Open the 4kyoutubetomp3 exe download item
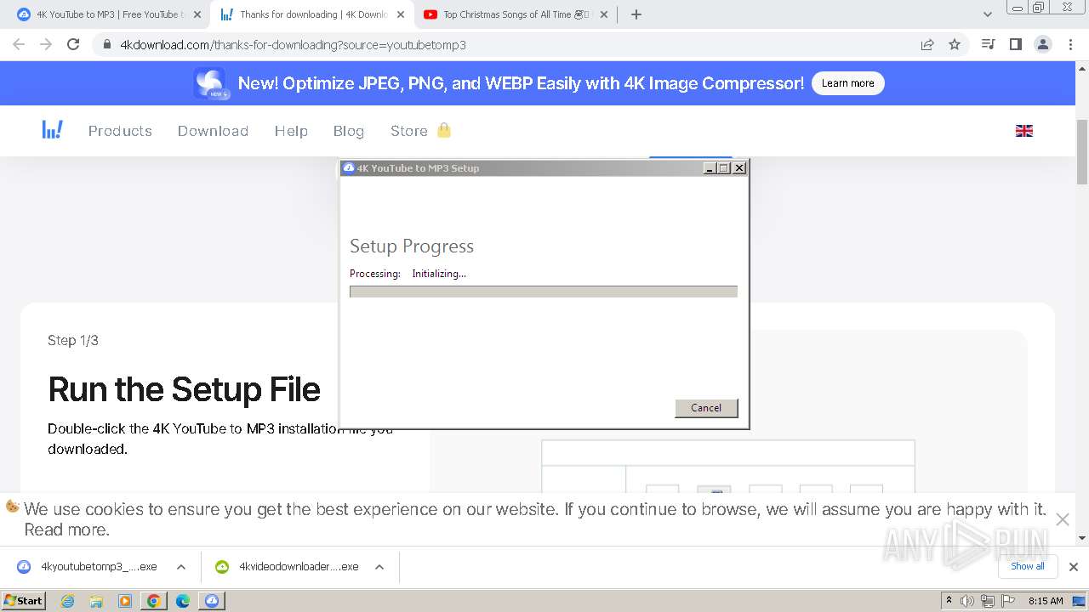This screenshot has height=612, width=1089. [88, 567]
